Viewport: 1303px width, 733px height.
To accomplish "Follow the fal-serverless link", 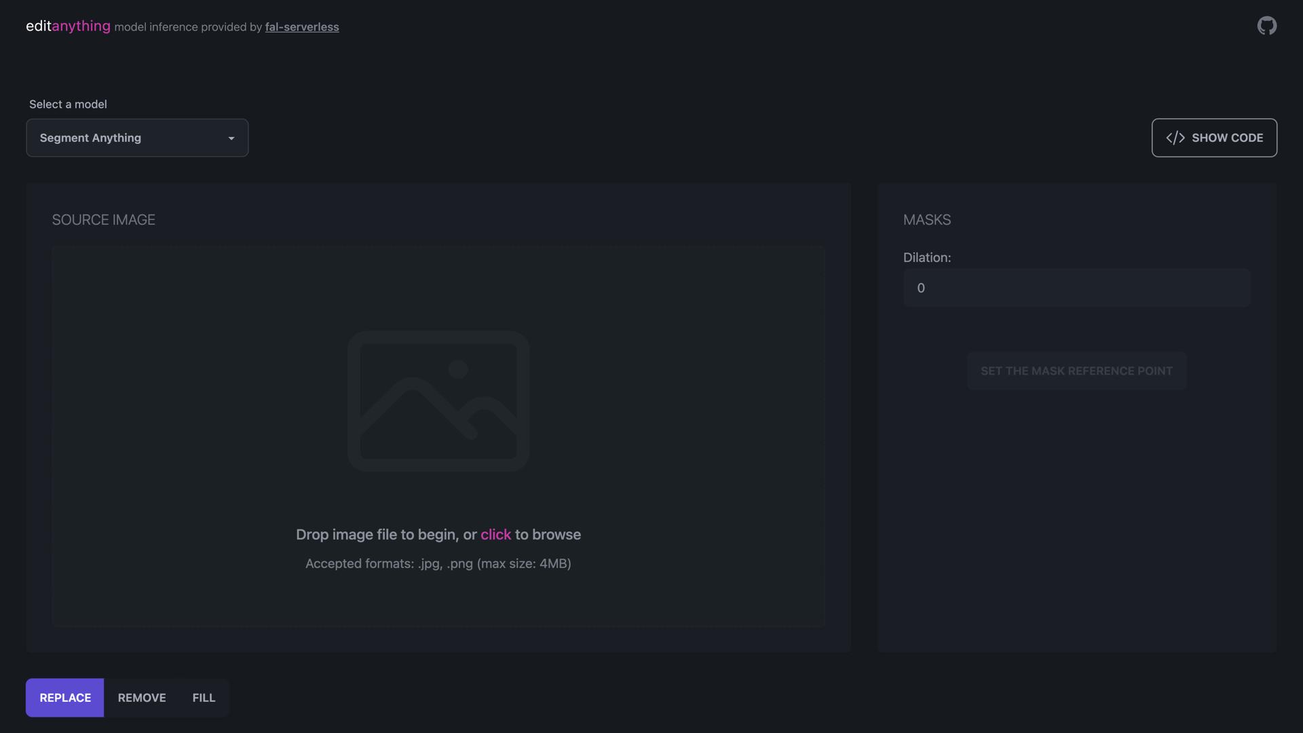I will coord(302,27).
